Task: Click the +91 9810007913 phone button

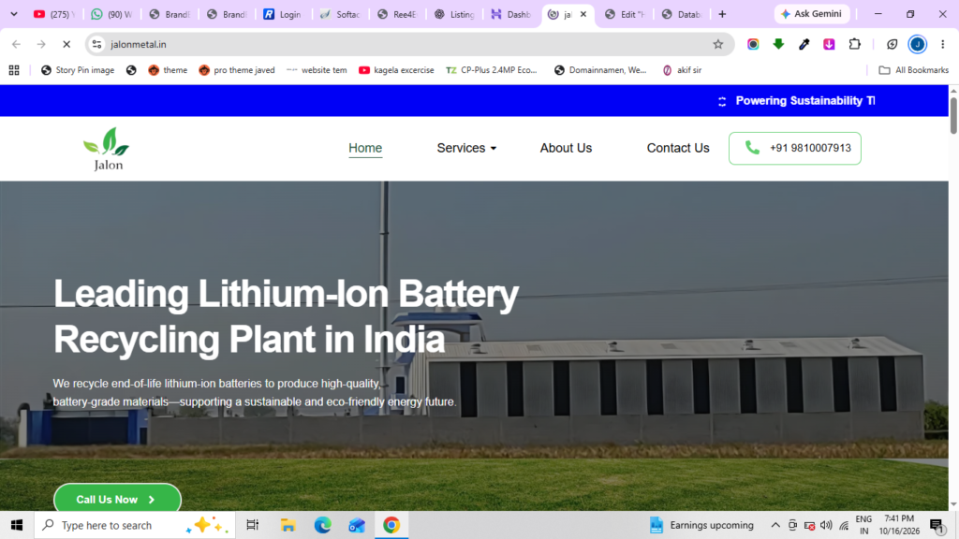Action: (794, 148)
